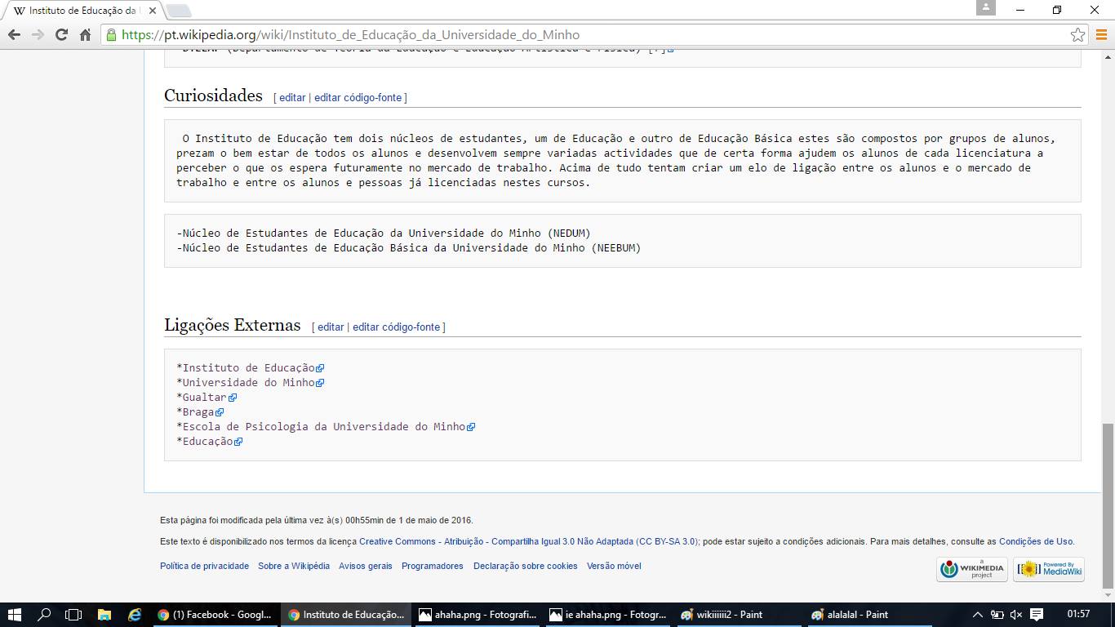
Task: Switch to Versão móvel
Action: click(x=614, y=566)
